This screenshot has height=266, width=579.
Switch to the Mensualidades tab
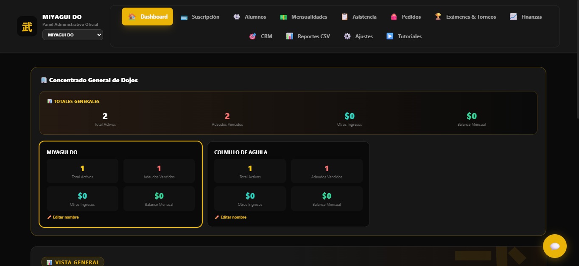click(303, 17)
